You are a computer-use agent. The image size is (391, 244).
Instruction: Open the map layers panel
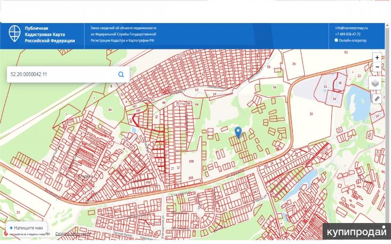[x=375, y=83]
